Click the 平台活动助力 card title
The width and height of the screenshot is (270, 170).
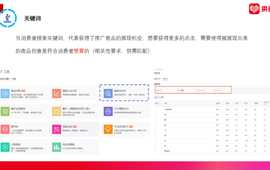point(121,127)
